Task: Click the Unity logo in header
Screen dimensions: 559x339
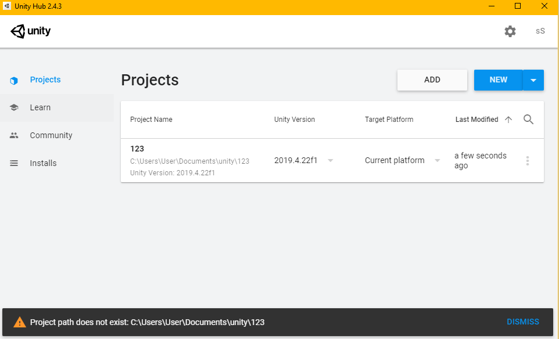Action: (x=31, y=31)
